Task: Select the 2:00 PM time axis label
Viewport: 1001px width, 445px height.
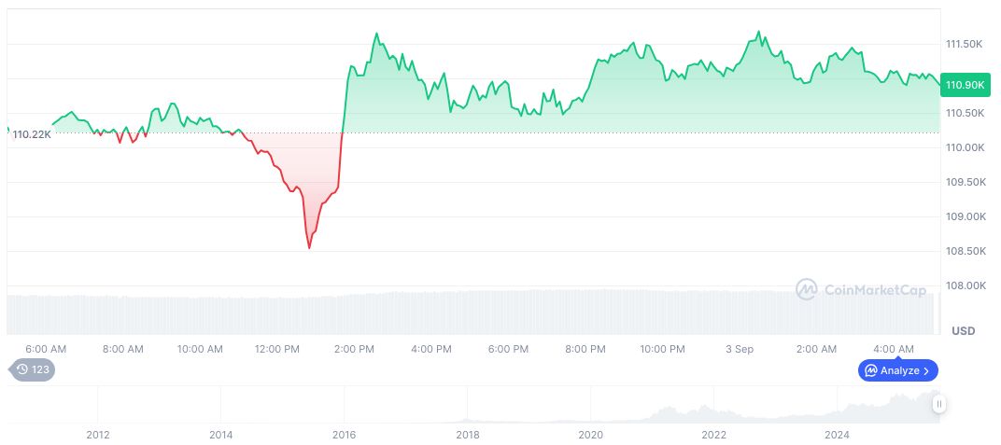Action: tap(354, 349)
